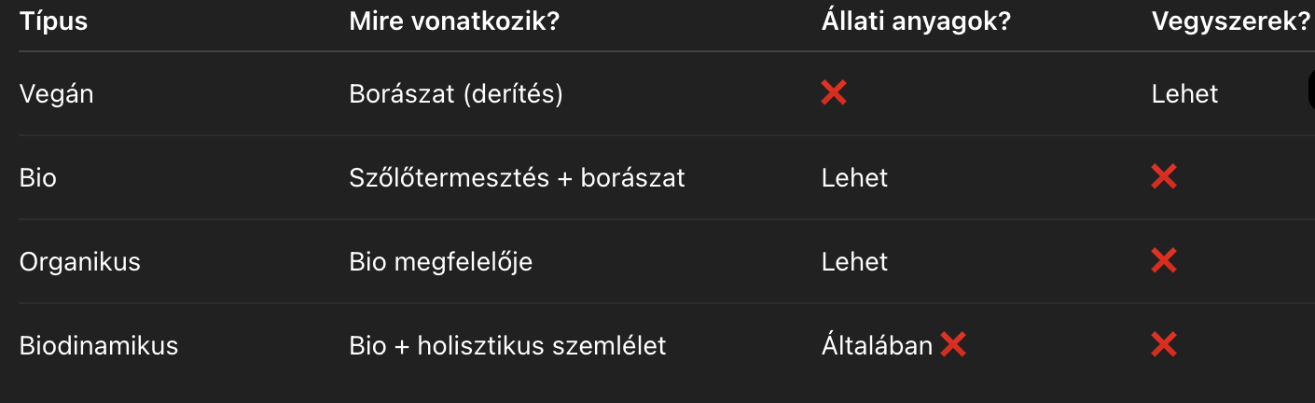This screenshot has width=1315, height=403.
Task: Click the Bio megfelelője cell
Action: 440,261
